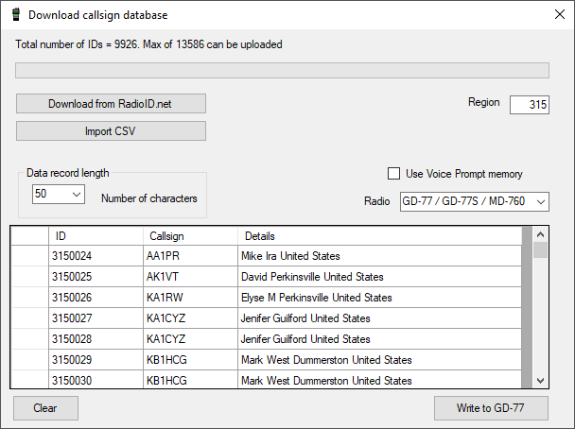This screenshot has width=575, height=429.
Task: Enable Use Voice Prompt memory checkbox
Action: tap(394, 174)
